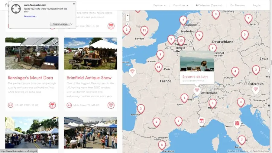
Task: Open the Brimfield Antique Show title link
Action: coord(89,78)
